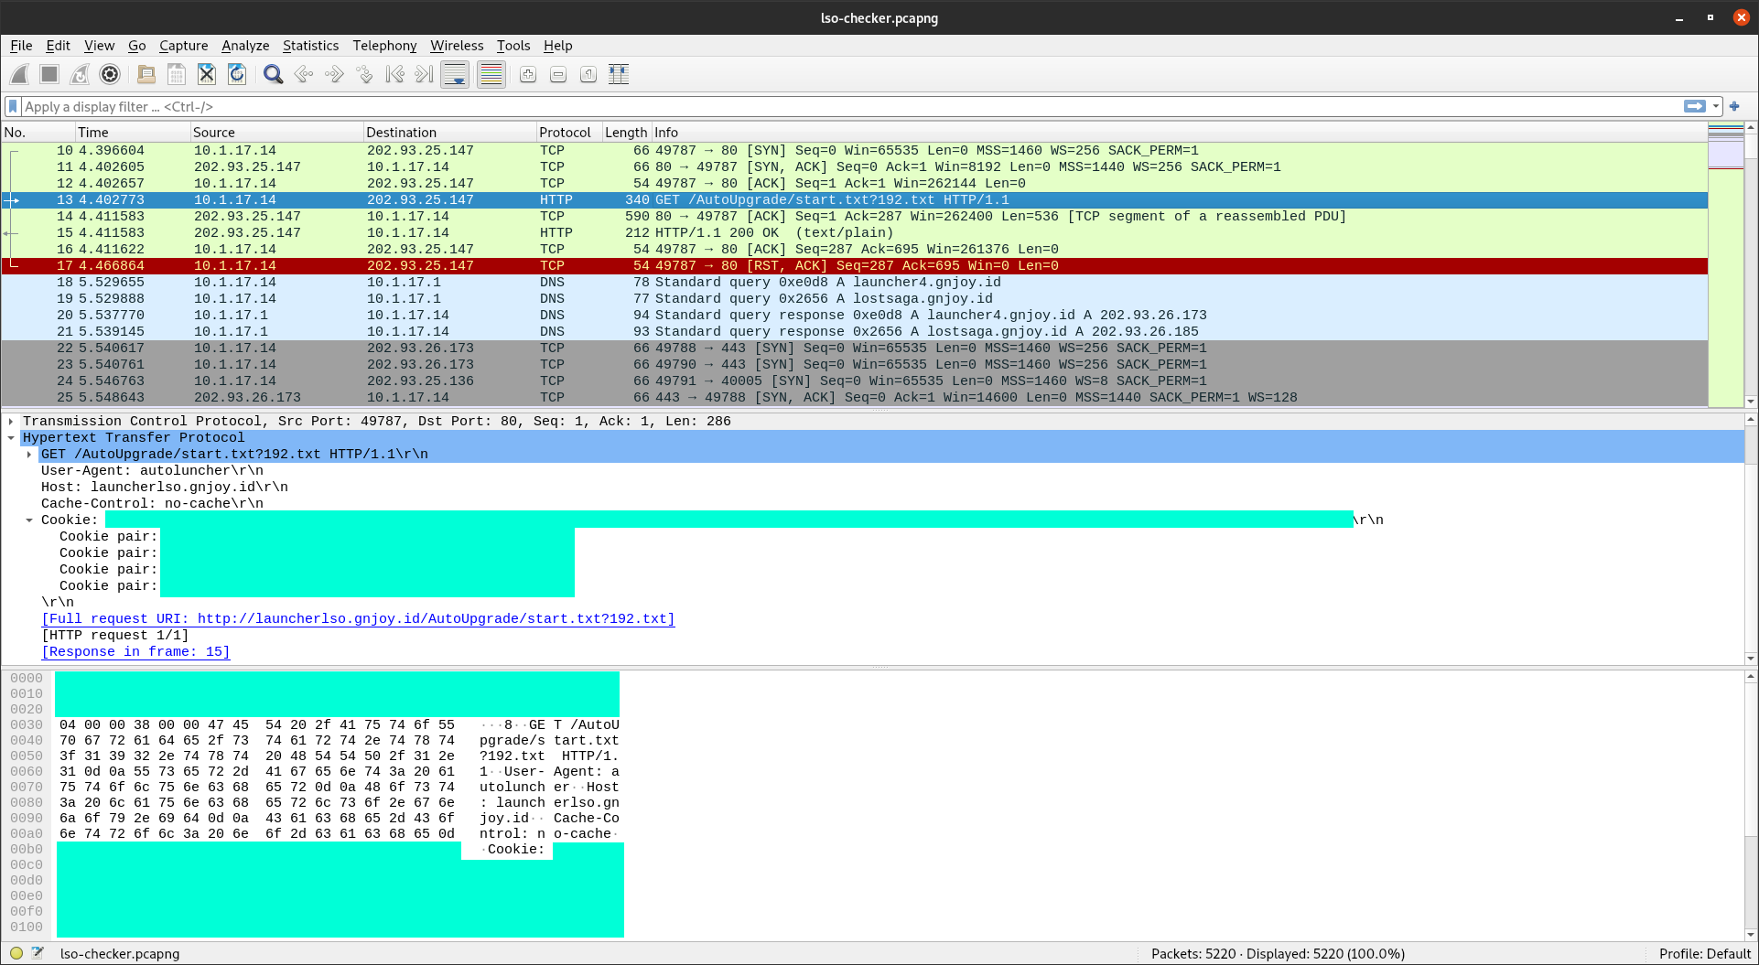Viewport: 1759px width, 965px height.
Task: Go back in packet history
Action: click(304, 75)
